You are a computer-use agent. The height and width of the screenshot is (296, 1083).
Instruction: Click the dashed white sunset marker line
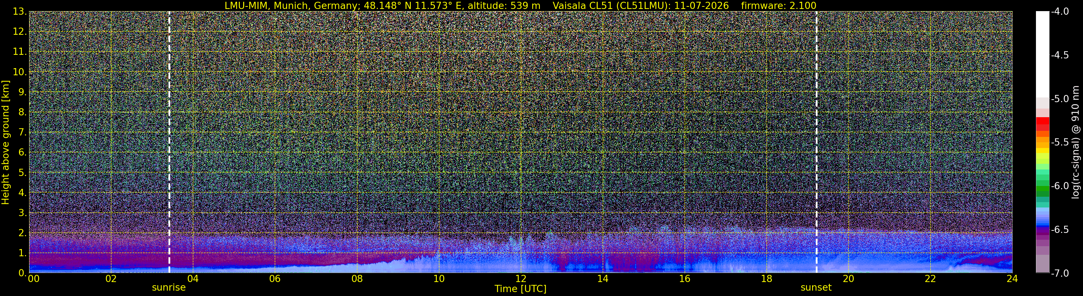[816, 142]
